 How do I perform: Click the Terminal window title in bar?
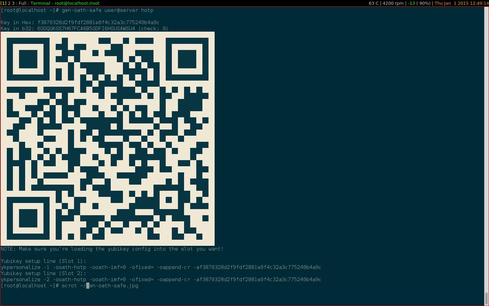(65, 3)
